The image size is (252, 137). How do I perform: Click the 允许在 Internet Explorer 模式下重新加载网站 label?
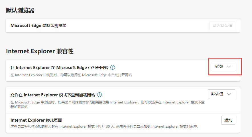point(53,95)
